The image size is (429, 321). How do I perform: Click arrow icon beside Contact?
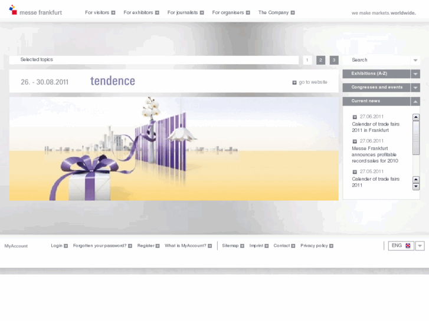[293, 246]
